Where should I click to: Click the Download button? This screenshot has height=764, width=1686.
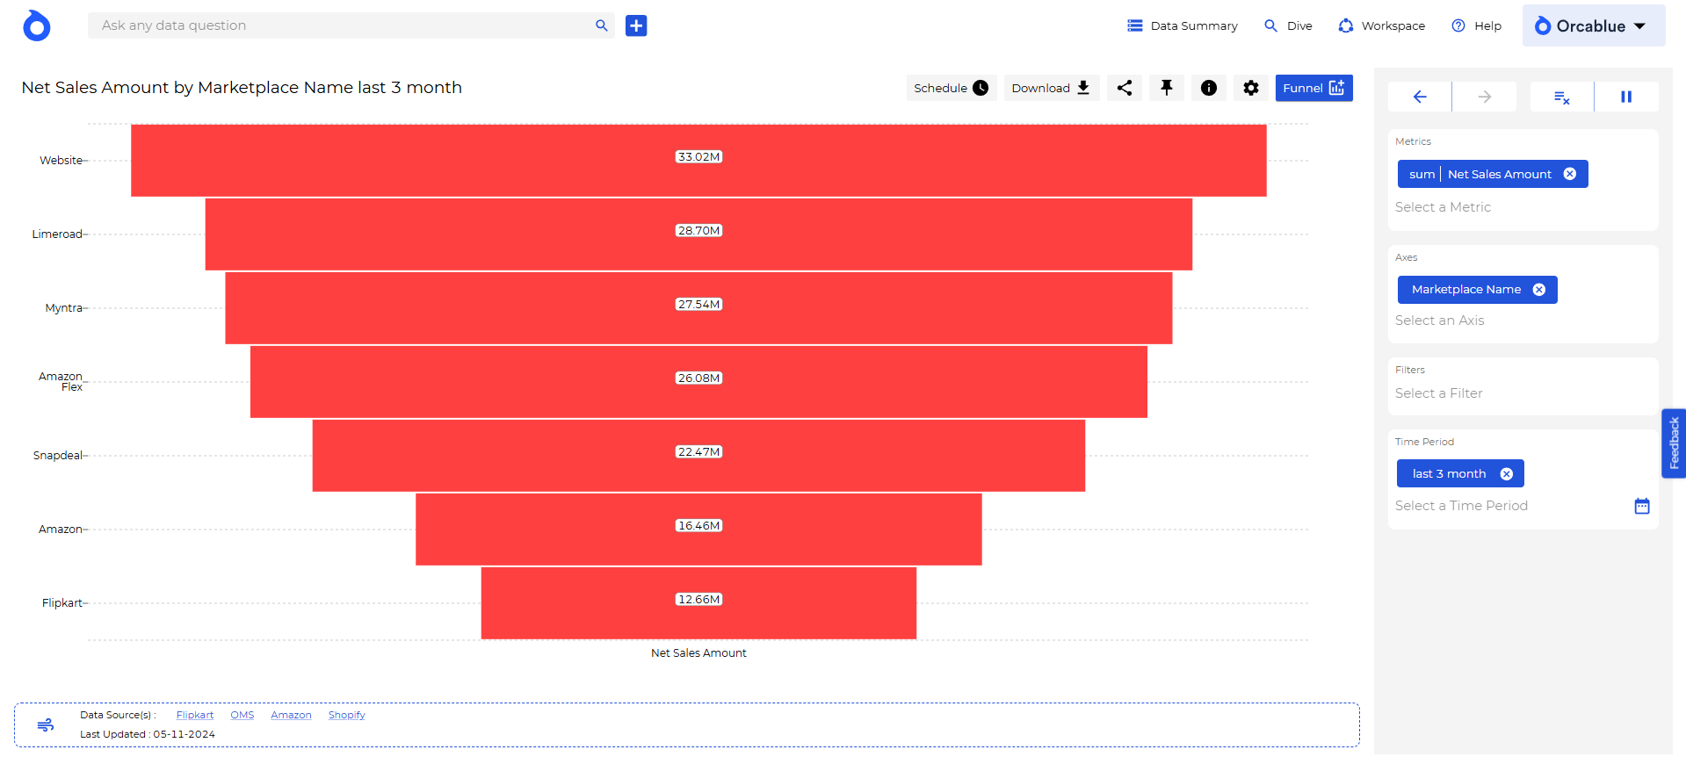[x=1050, y=88]
